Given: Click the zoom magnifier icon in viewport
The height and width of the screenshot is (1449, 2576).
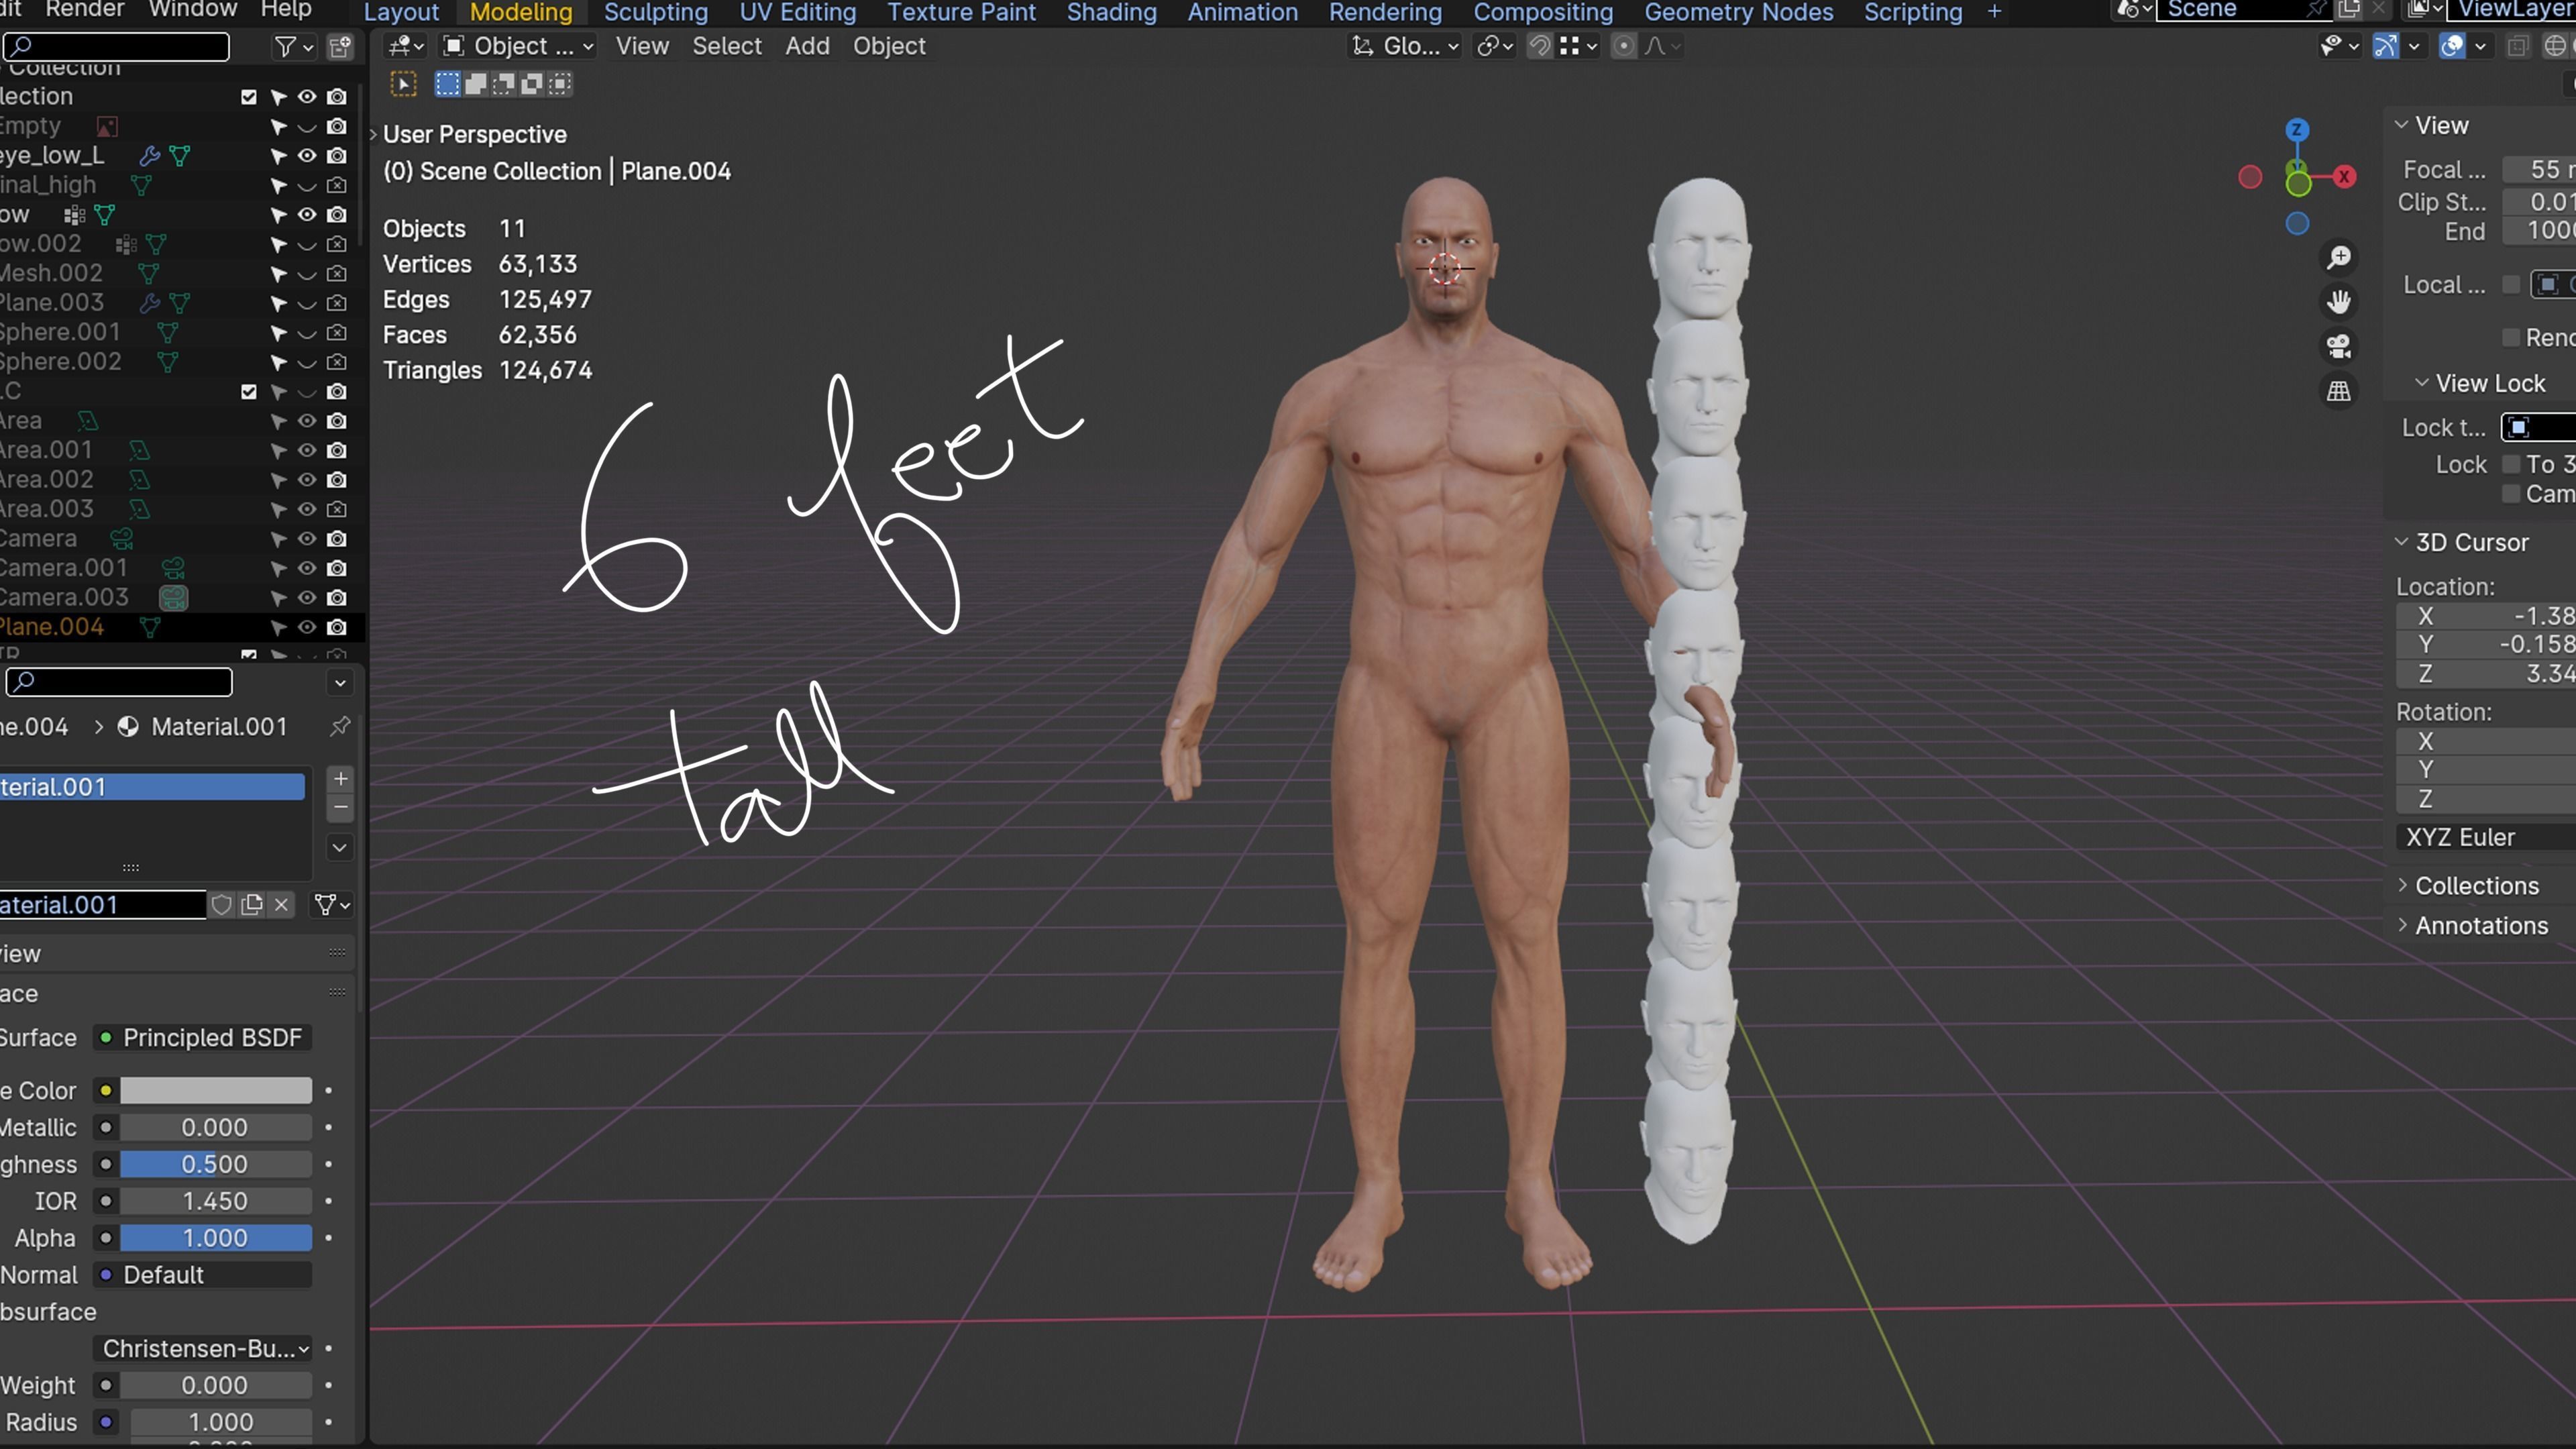Looking at the screenshot, I should click(x=2338, y=258).
